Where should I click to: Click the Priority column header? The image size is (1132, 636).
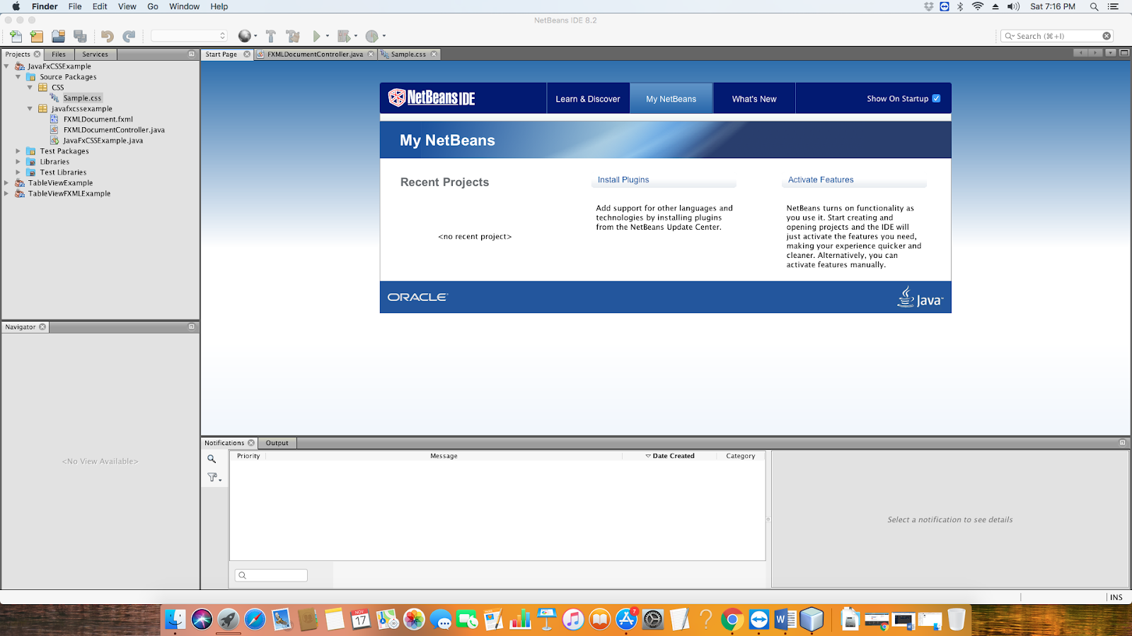pyautogui.click(x=248, y=456)
